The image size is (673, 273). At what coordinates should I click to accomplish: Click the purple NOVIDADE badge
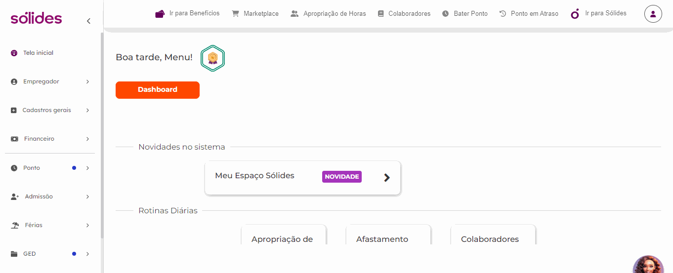[342, 177]
